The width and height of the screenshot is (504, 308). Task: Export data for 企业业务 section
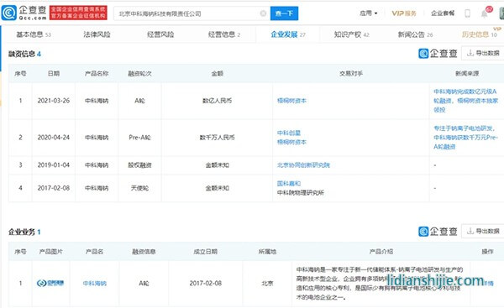483,231
